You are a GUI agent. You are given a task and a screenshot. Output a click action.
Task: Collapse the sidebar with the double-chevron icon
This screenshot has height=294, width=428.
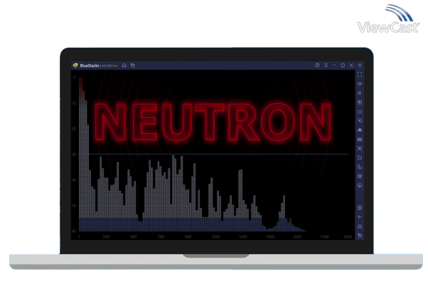coord(360,65)
